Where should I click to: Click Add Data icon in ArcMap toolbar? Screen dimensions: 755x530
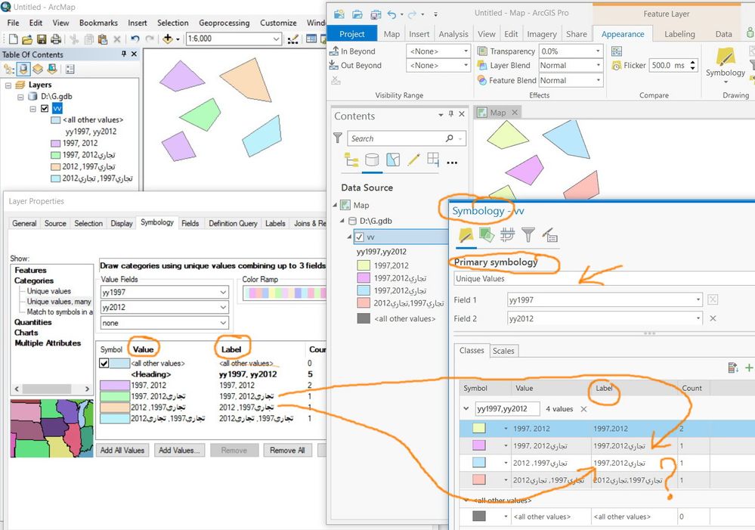168,39
